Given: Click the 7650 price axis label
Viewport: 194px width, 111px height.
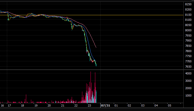Looking at the screenshot, I should (188, 67).
